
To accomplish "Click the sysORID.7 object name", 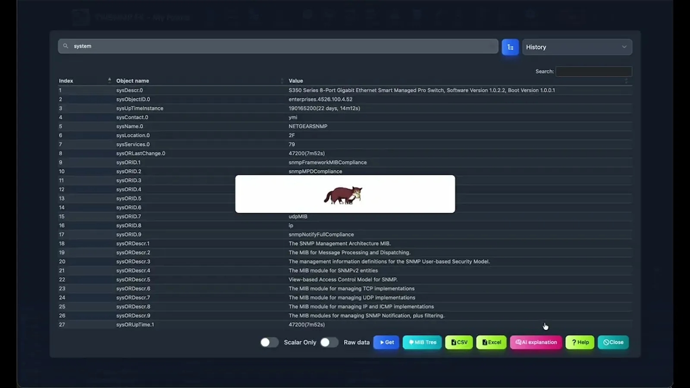I will 129,216.
